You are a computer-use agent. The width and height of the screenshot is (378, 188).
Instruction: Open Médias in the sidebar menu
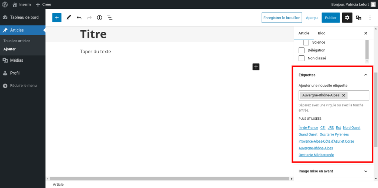tap(17, 60)
